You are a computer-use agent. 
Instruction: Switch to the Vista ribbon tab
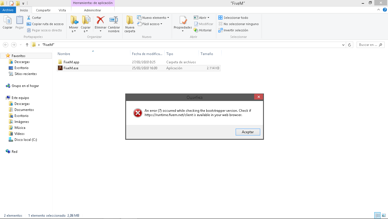[x=62, y=10]
